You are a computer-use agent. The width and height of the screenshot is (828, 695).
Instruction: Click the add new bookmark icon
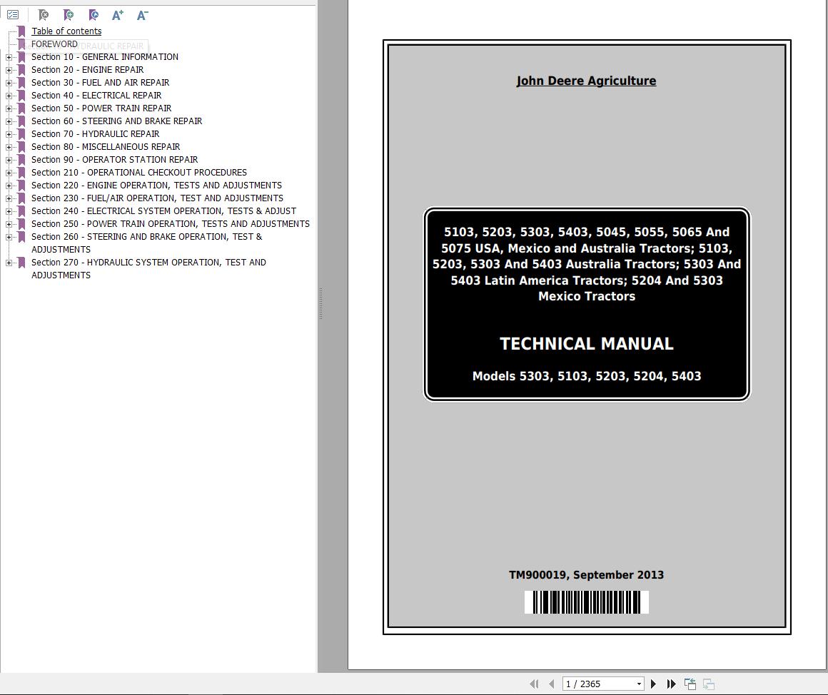[x=69, y=15]
